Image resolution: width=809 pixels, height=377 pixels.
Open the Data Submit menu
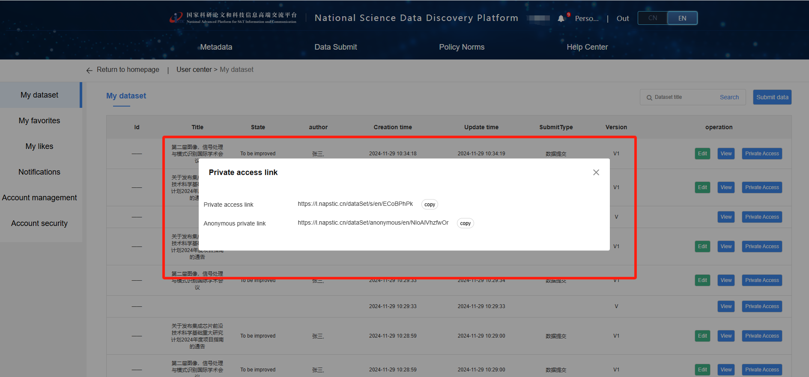pos(335,47)
